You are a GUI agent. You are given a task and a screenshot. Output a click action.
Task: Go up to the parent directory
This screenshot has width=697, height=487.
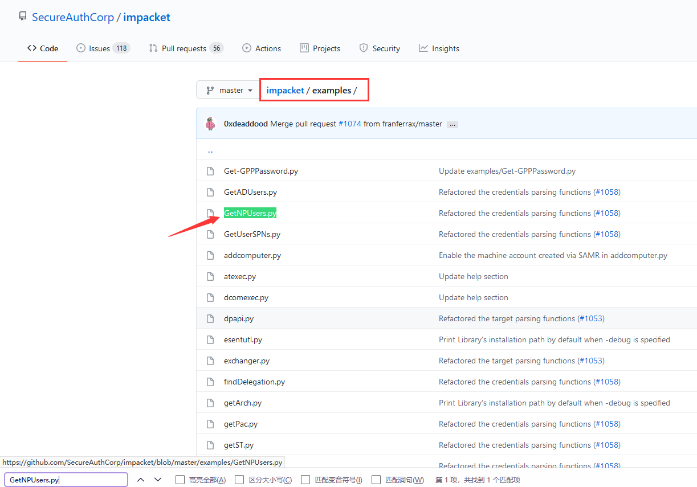pyautogui.click(x=210, y=151)
